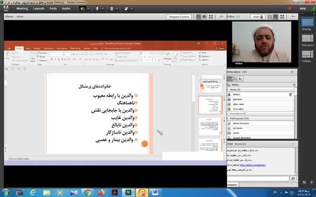Open the link in chat

tap(252, 165)
